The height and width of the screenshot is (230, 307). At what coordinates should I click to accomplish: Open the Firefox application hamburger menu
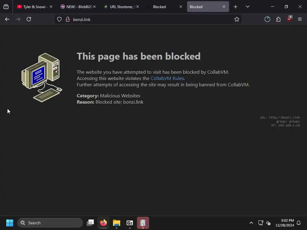point(300,19)
